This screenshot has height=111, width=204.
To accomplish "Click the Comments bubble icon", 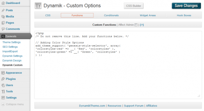I will point(3,29).
